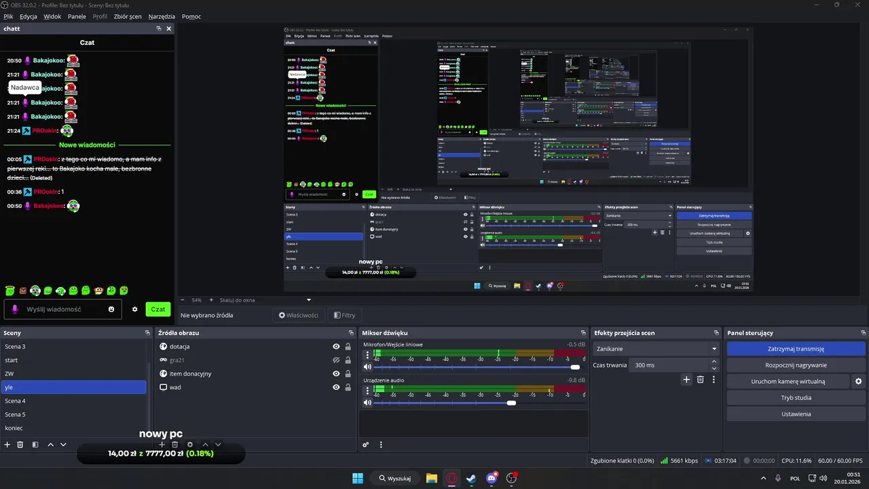Image resolution: width=869 pixels, height=489 pixels.
Task: Show the hidden gra21 source
Action: coord(336,360)
